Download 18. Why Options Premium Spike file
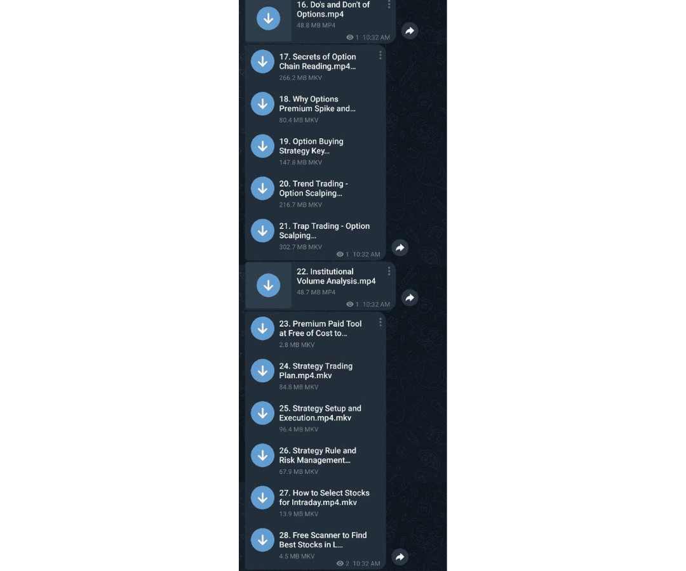686x571 pixels. (x=262, y=104)
